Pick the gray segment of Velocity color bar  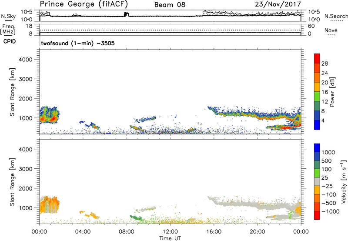tap(317, 182)
